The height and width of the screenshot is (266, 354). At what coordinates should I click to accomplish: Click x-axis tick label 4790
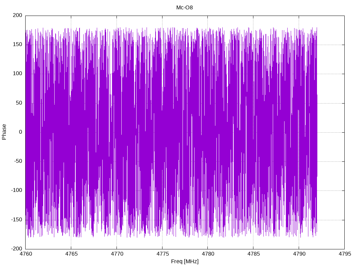pyautogui.click(x=299, y=254)
